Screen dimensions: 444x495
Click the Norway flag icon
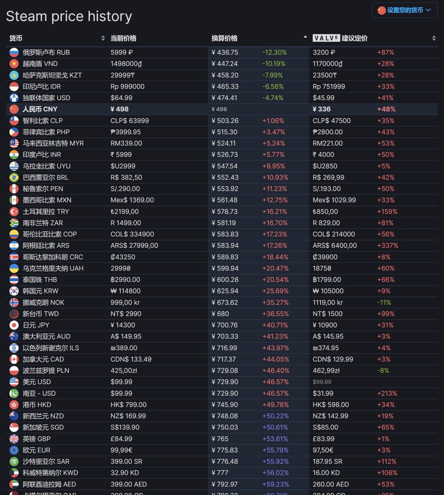tap(14, 303)
